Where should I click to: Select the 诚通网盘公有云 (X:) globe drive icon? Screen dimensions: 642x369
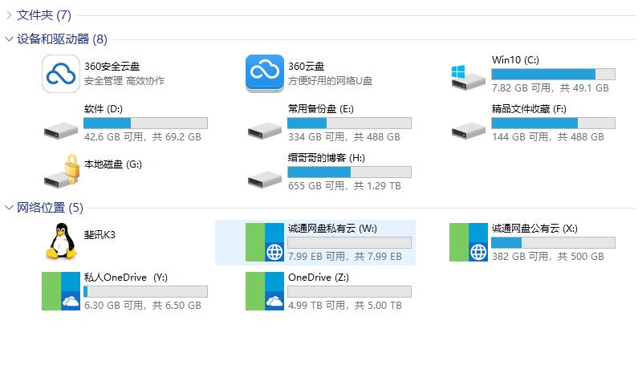tap(469, 242)
